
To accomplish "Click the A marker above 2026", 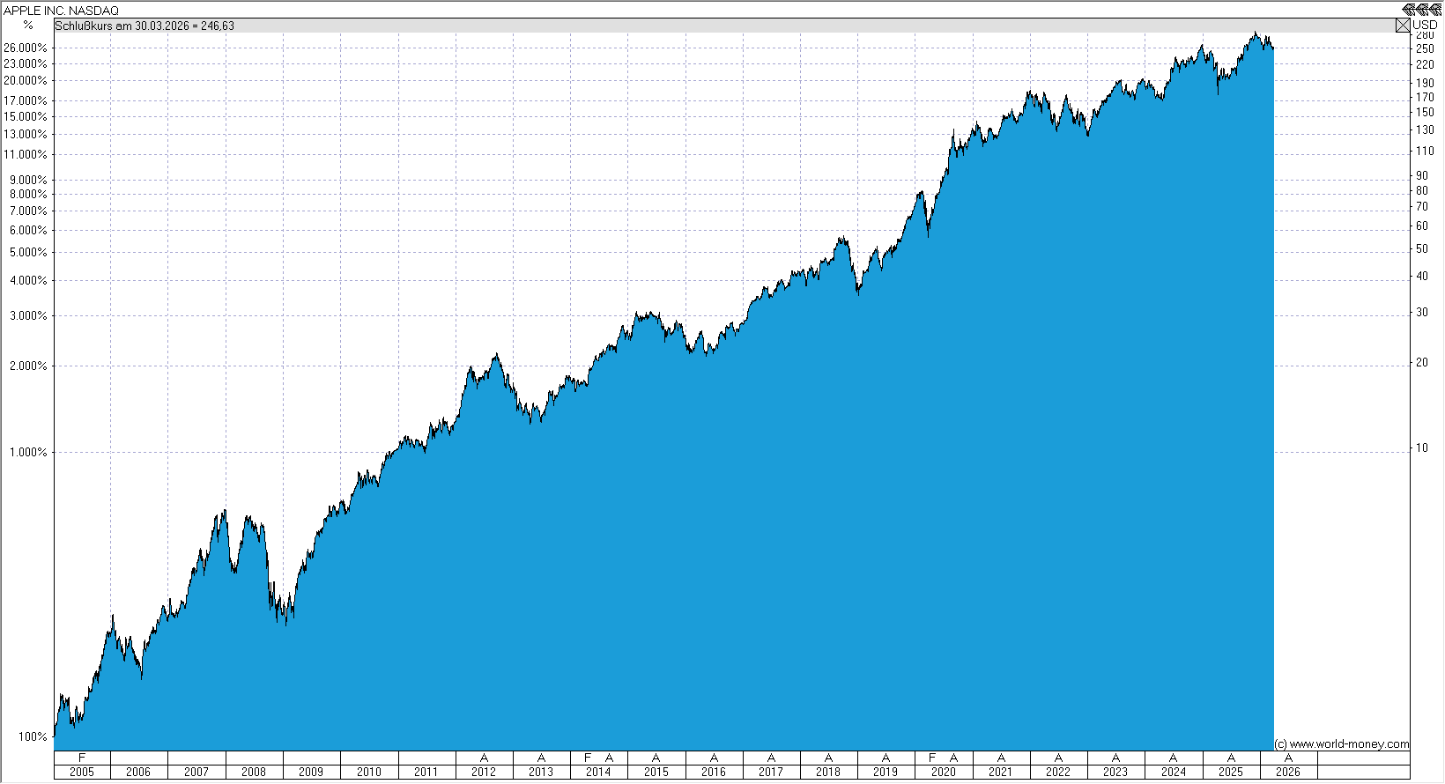I will pos(1288,758).
